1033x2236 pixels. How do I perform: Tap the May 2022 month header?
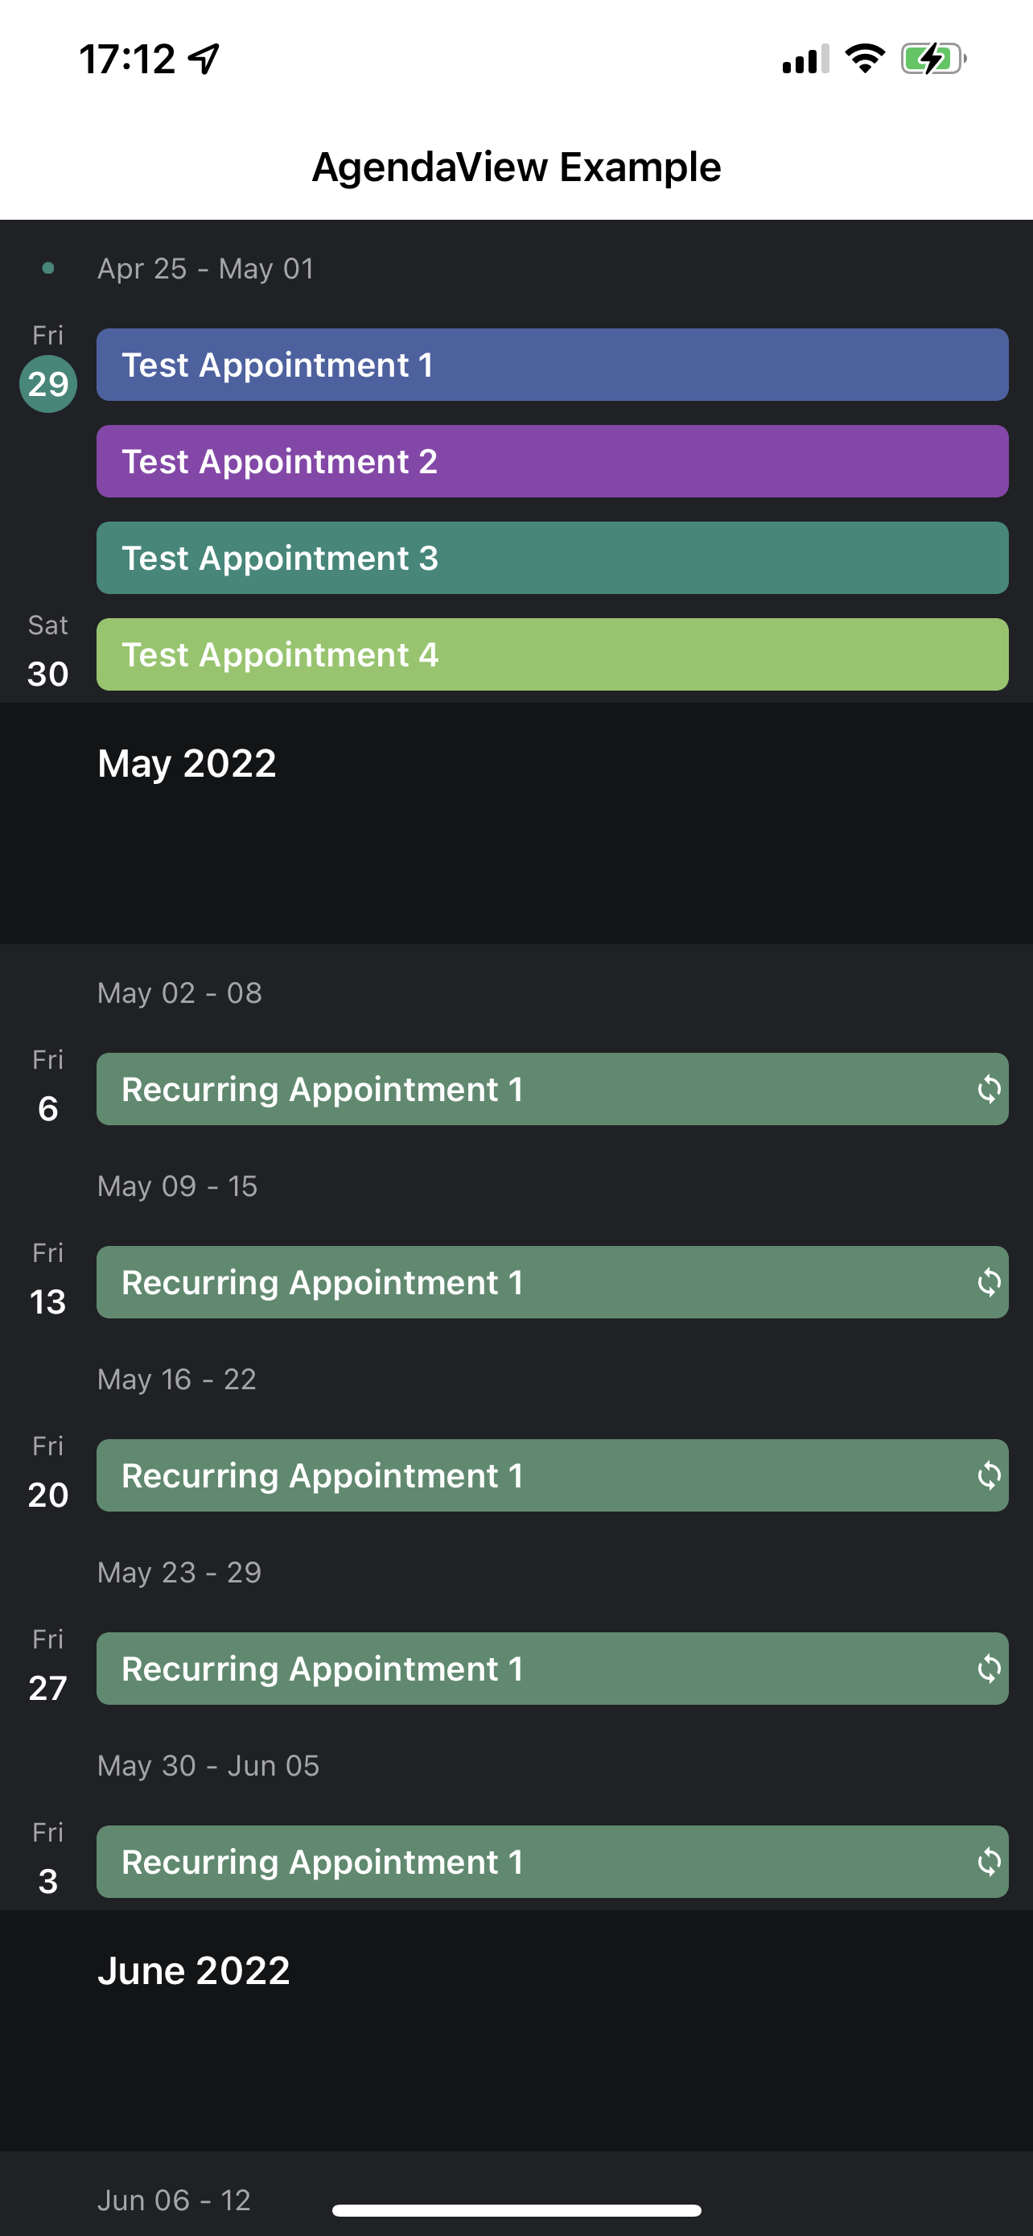(187, 764)
